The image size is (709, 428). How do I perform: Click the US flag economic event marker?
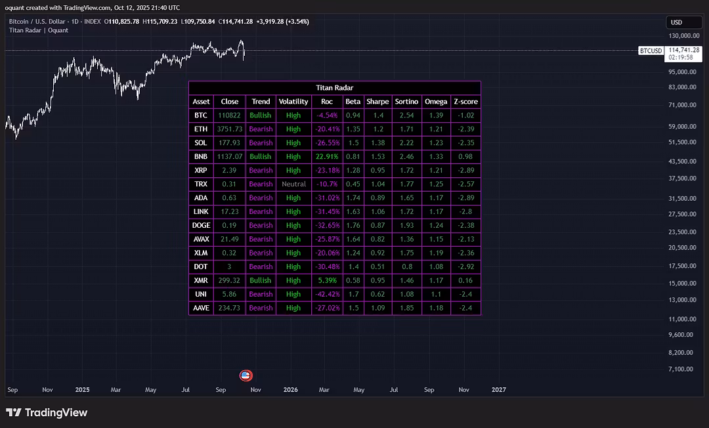point(246,375)
